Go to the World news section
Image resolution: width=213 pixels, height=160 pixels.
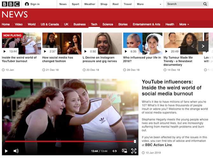click(32, 24)
